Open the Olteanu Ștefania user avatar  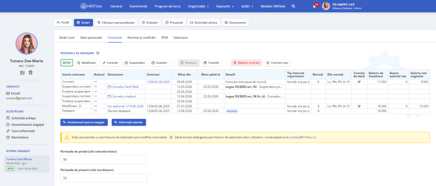(x=326, y=6)
